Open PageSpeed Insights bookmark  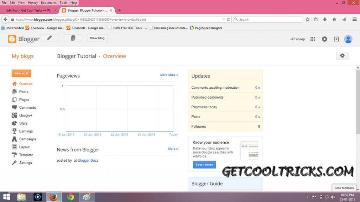[x=206, y=28]
